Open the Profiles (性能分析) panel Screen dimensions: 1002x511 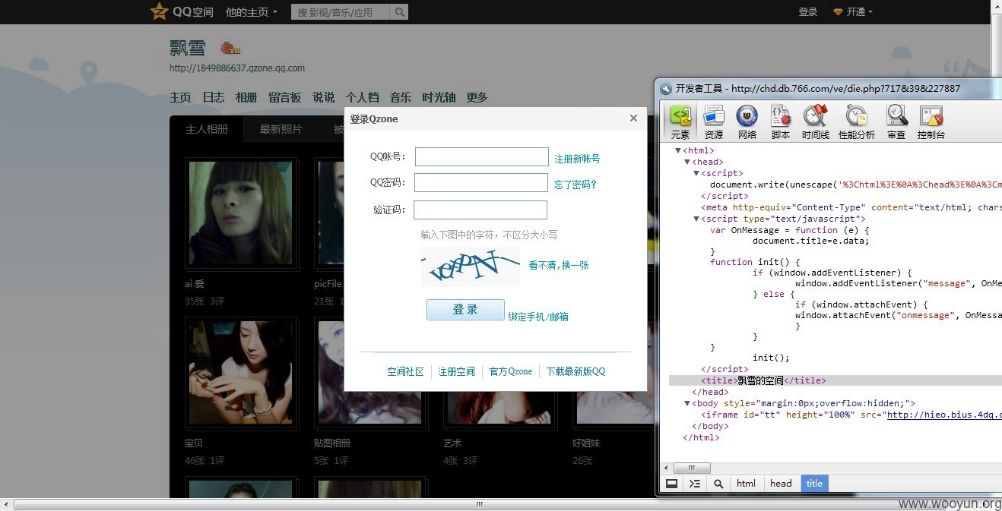pyautogui.click(x=857, y=121)
